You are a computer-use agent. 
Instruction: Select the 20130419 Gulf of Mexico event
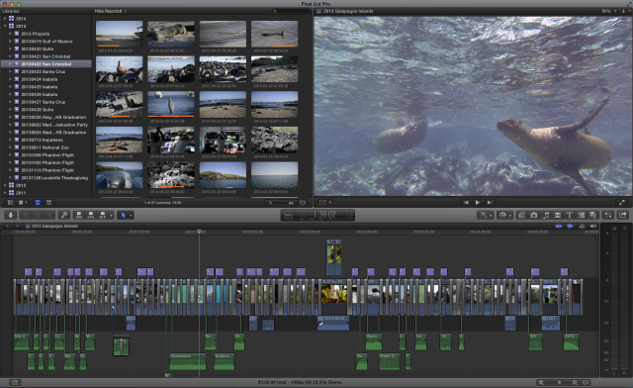pos(46,42)
